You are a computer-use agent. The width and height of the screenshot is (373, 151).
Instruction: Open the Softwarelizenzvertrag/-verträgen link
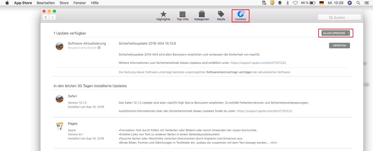tap(229, 72)
